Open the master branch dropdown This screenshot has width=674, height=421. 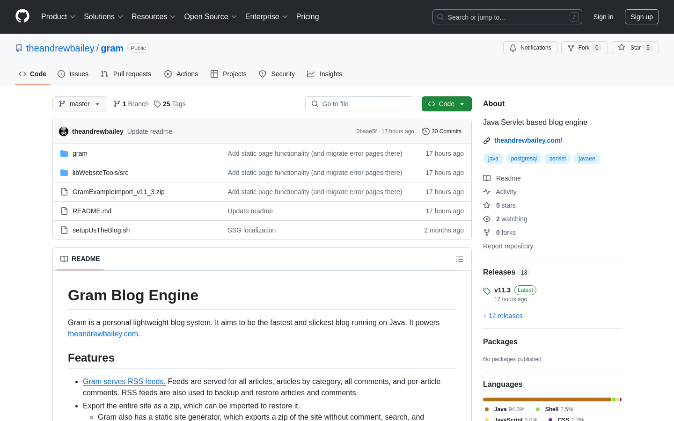[80, 104]
